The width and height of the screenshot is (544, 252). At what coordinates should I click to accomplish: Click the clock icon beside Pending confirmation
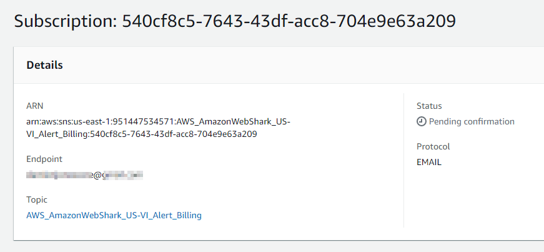pos(421,122)
